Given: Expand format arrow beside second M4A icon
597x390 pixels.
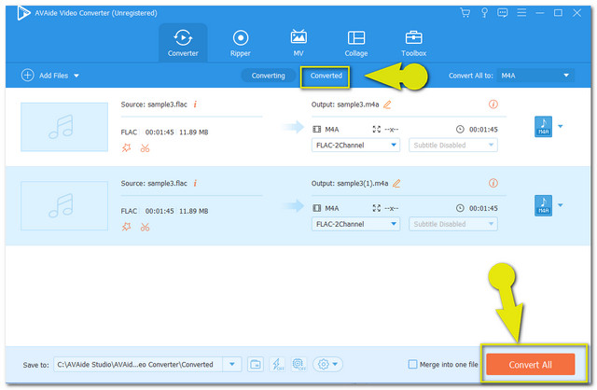Looking at the screenshot, I should (x=561, y=205).
